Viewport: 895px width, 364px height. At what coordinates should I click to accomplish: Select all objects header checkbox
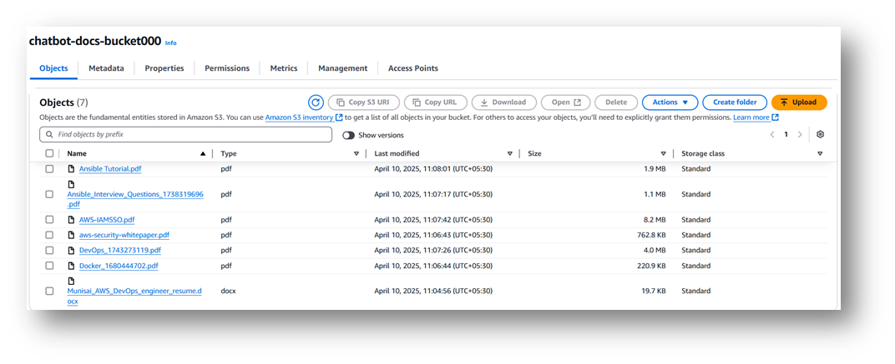coord(49,153)
